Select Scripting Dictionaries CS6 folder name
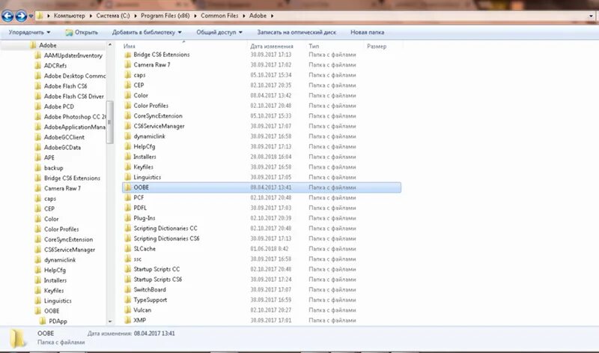The width and height of the screenshot is (599, 353). click(x=166, y=238)
